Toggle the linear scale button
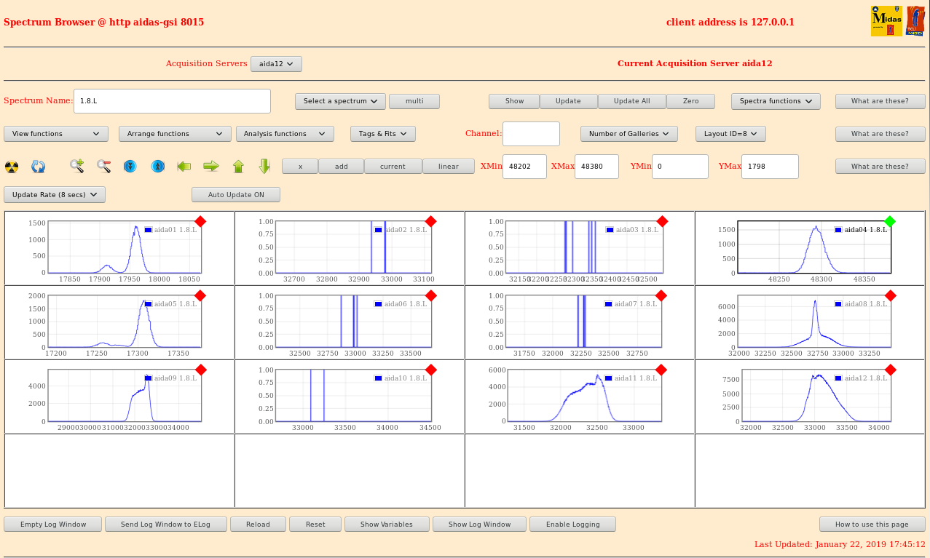Screen dimensions: 930x558 (448, 167)
